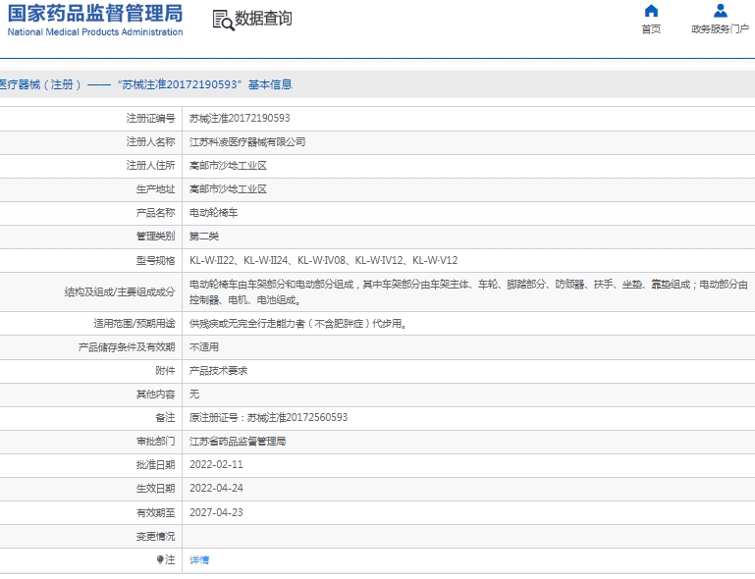The height and width of the screenshot is (579, 755).
Task: Click the 第二类 management category value
Action: (203, 237)
